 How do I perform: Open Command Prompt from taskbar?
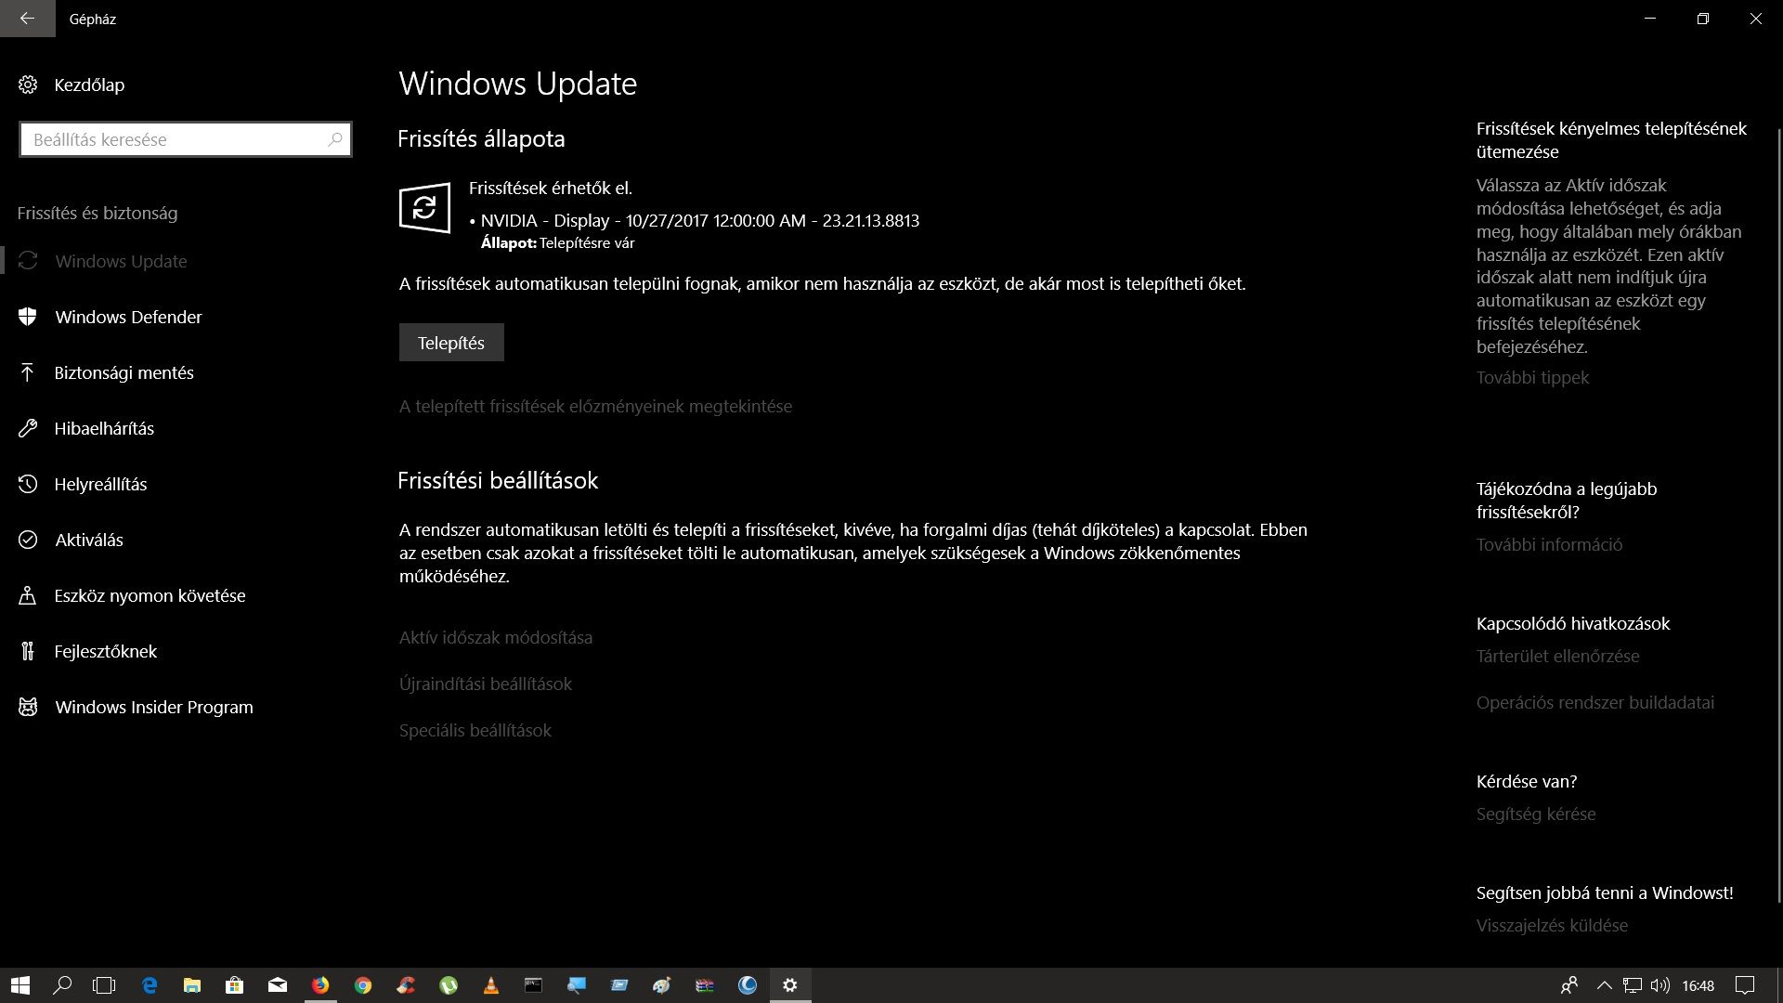point(534,985)
